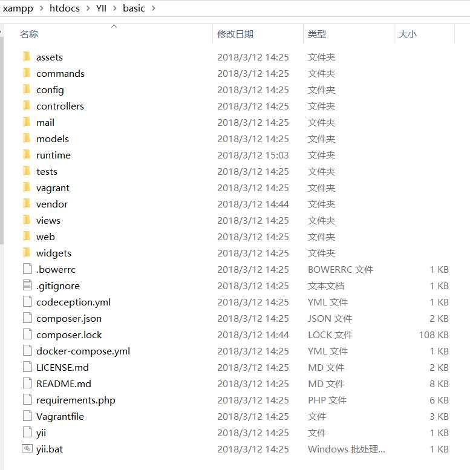This screenshot has width=470, height=470.
Task: Click the yii file icon
Action: click(27, 432)
